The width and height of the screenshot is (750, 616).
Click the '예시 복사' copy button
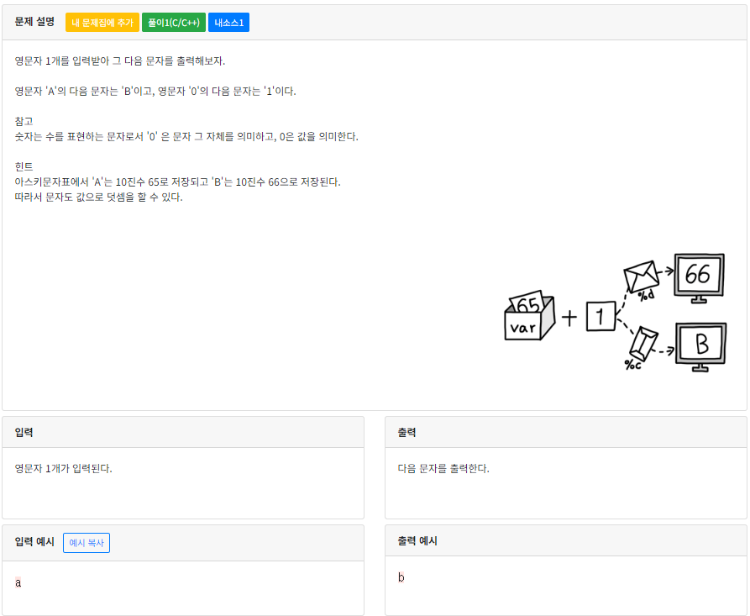tap(86, 542)
